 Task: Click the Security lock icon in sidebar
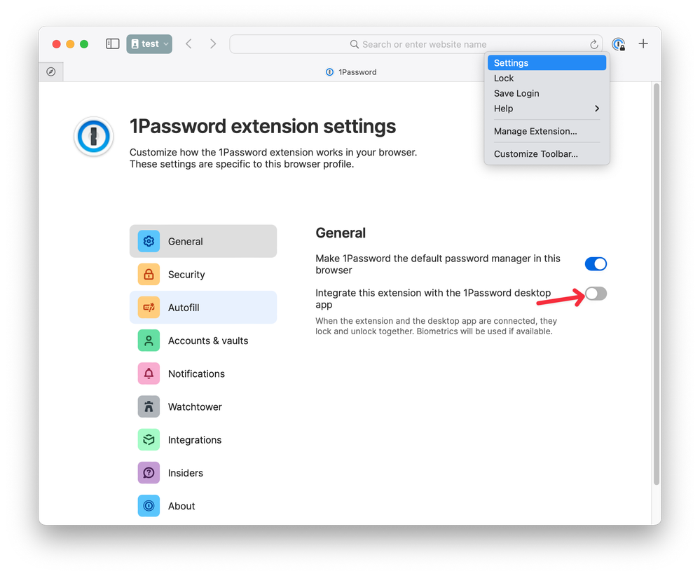(x=149, y=275)
